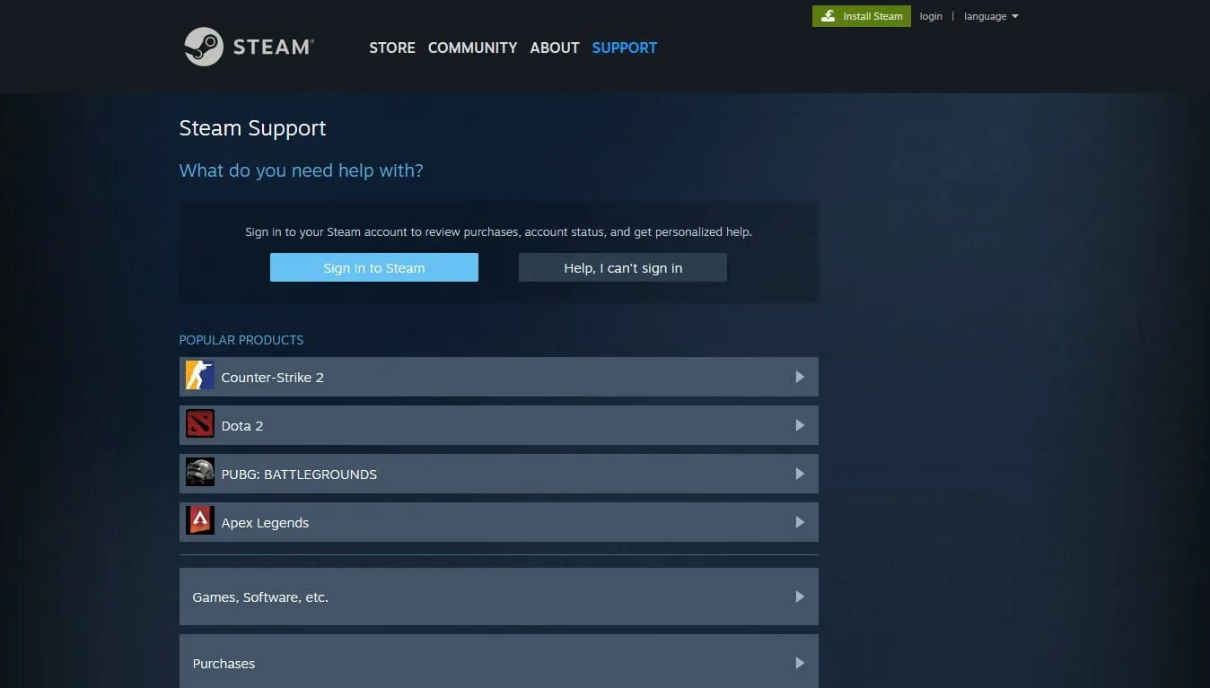Click the Steam Support heading

[252, 128]
